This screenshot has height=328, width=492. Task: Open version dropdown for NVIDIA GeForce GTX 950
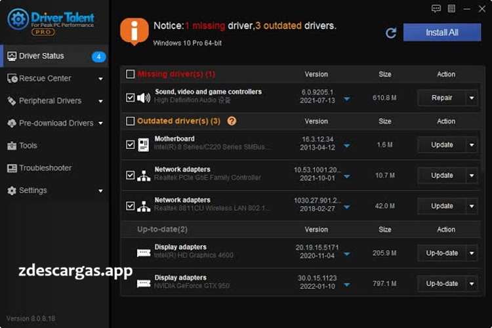pyautogui.click(x=347, y=285)
